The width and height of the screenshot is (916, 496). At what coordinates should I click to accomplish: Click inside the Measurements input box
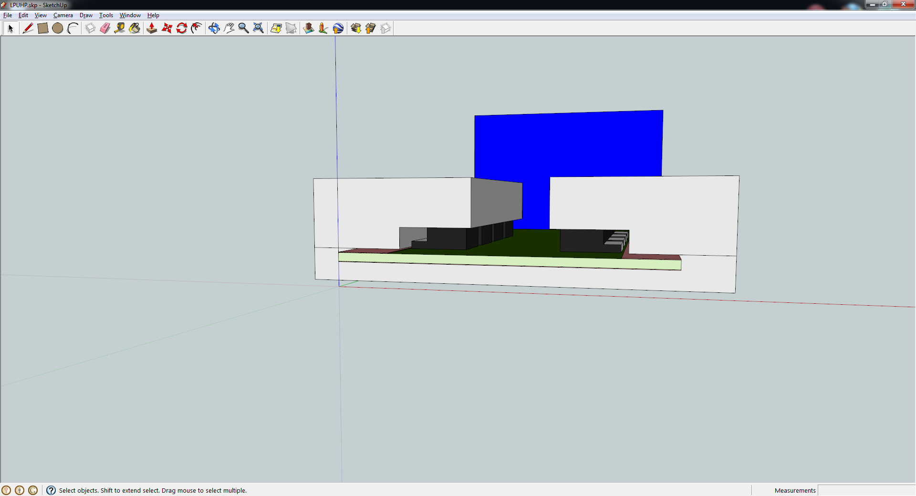point(866,490)
